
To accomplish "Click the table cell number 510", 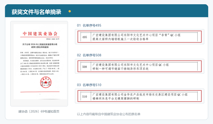I will 84,97.
